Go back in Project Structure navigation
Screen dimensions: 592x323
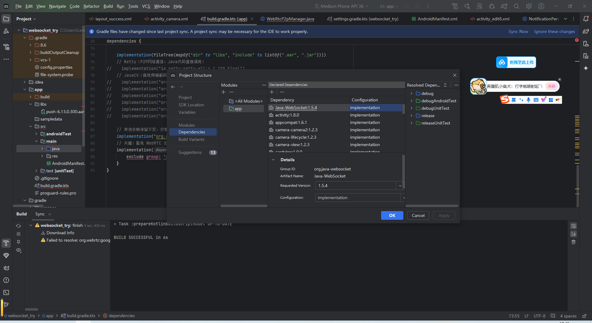(173, 87)
